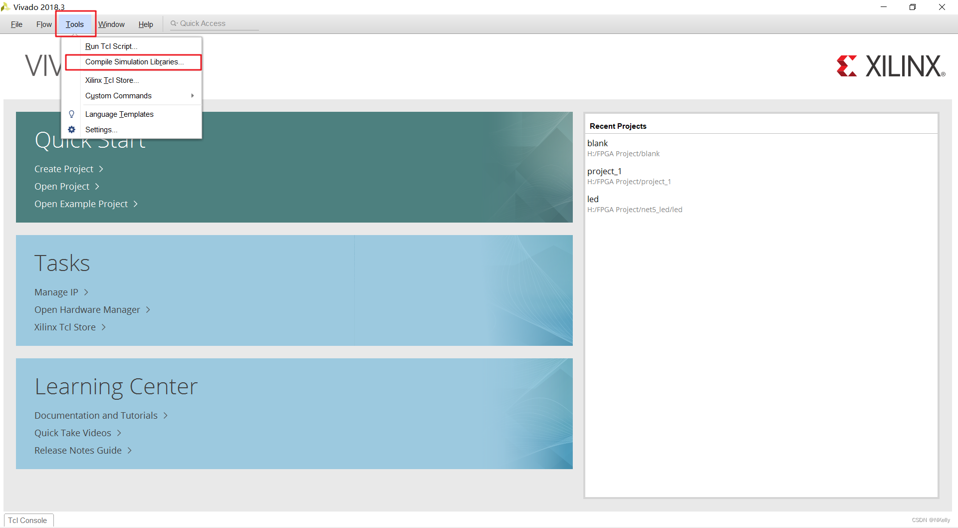The height and width of the screenshot is (528, 958).
Task: Open the Window menu
Action: point(111,24)
